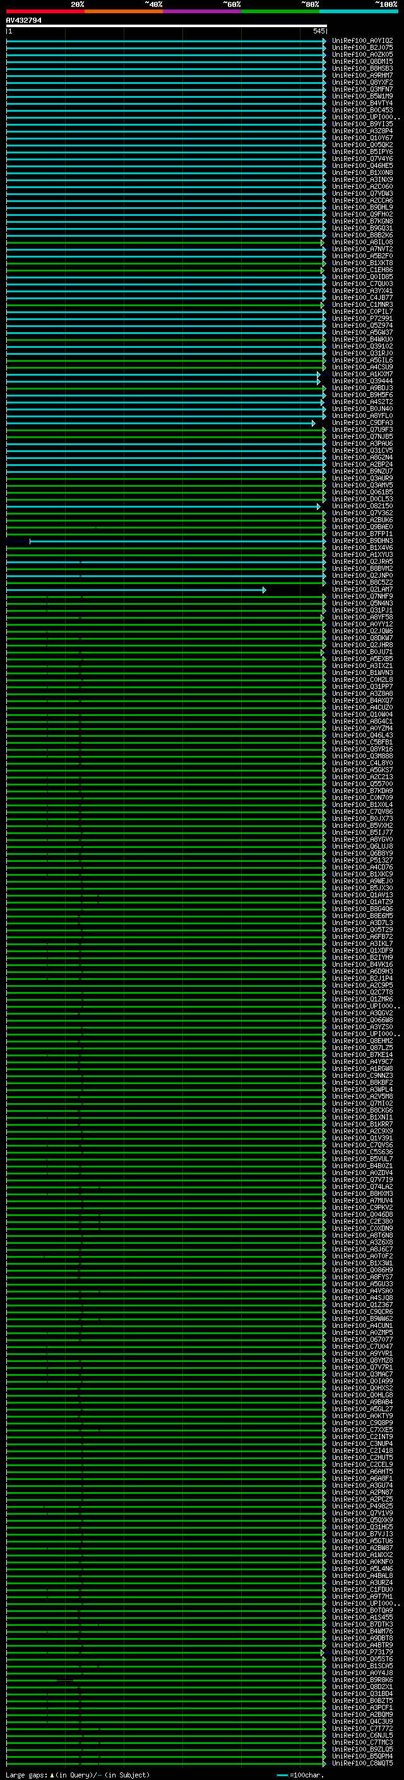Select hit label UniRef100_B1XKT8

[362, 263]
